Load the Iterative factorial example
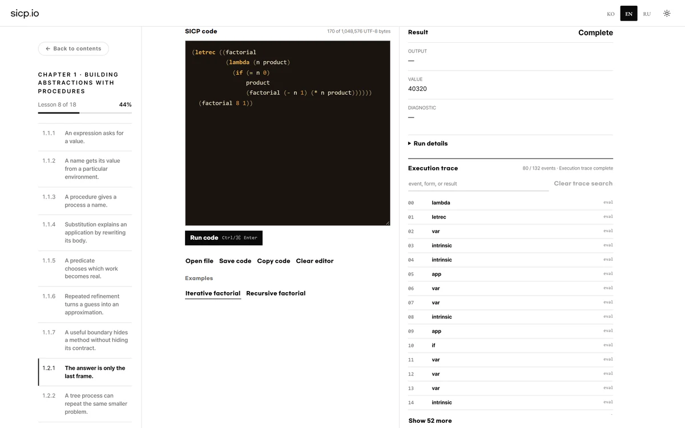 tap(213, 293)
